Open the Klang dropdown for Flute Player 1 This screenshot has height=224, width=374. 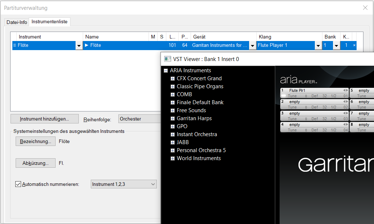[318, 45]
